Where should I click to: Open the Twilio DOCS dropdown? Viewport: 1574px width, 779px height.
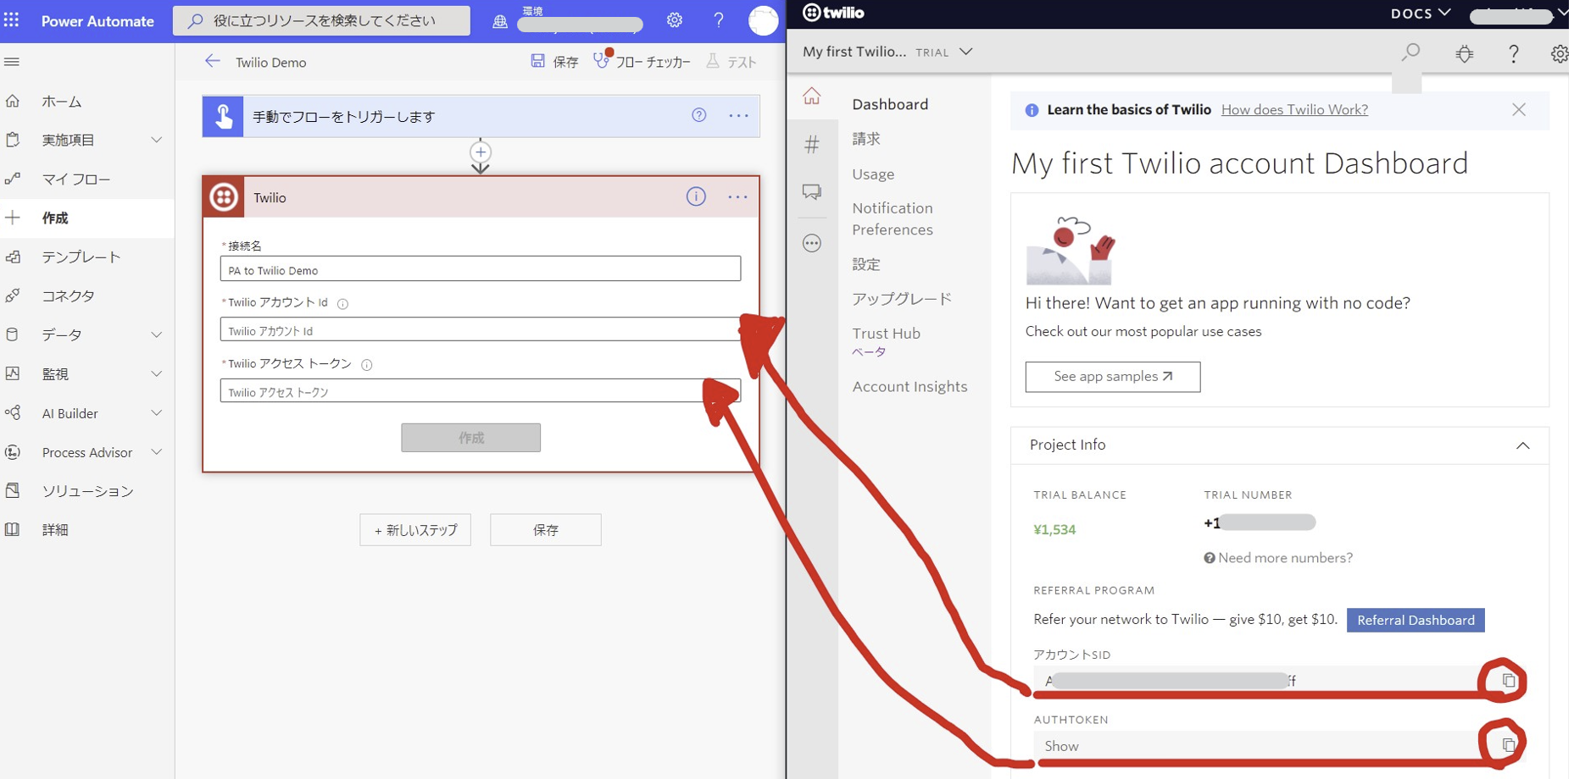click(x=1421, y=13)
